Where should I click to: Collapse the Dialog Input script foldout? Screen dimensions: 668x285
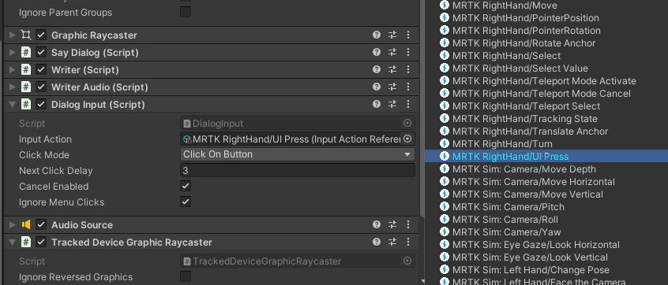click(x=12, y=104)
